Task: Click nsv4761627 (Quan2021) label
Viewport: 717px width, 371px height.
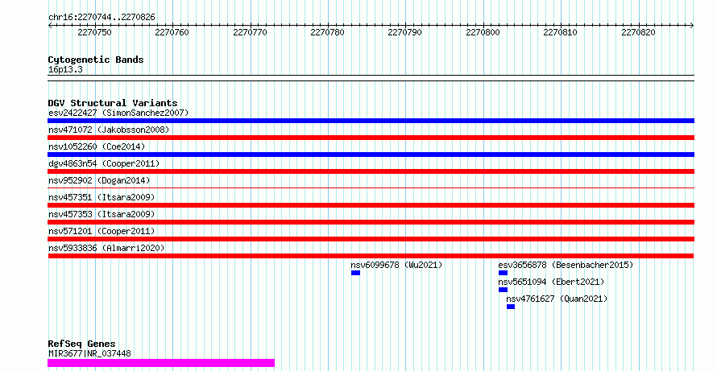Action: click(557, 299)
